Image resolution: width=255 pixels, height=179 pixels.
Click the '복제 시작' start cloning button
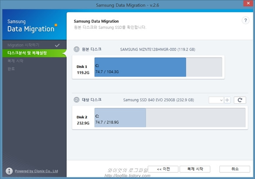click(x=195, y=169)
